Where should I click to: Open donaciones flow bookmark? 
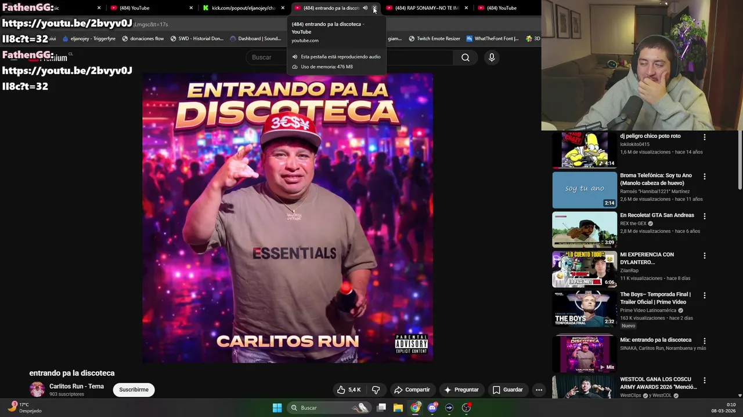pos(143,39)
